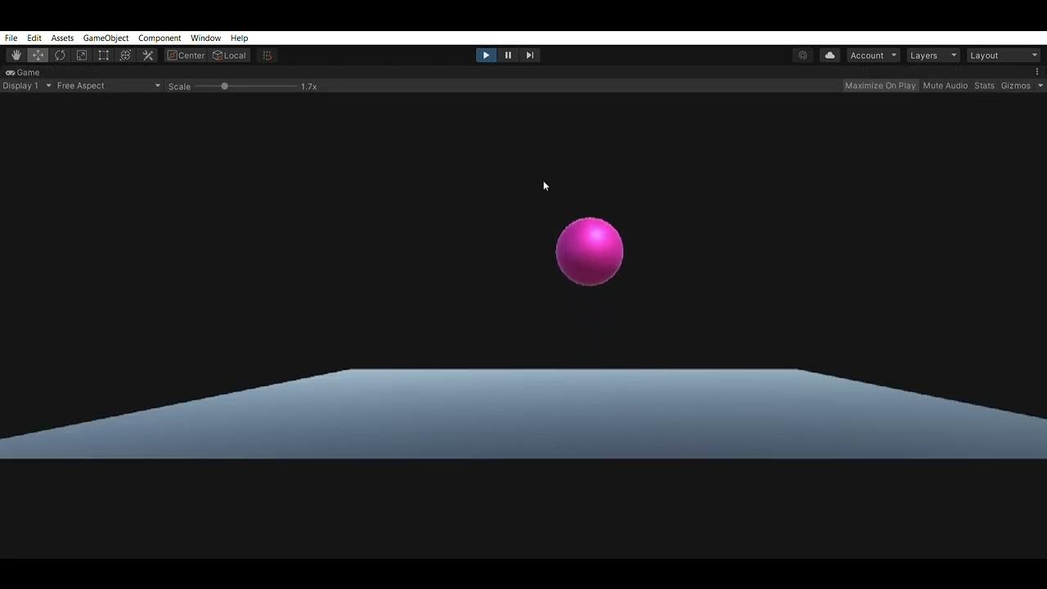The image size is (1047, 589).
Task: Open the custom editor tools
Action: (148, 55)
